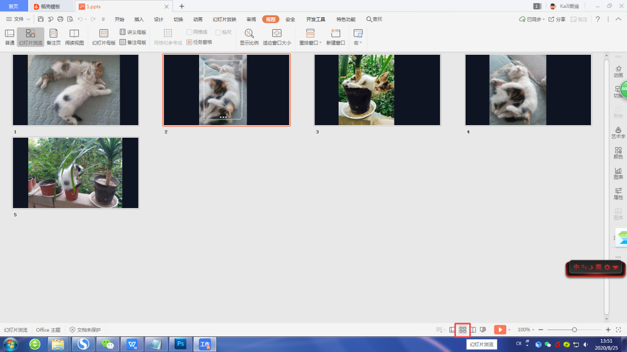Start slideshow with orange play button

500,330
